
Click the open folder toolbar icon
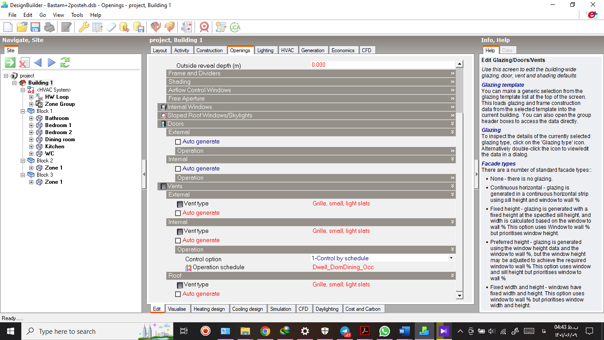click(x=22, y=27)
